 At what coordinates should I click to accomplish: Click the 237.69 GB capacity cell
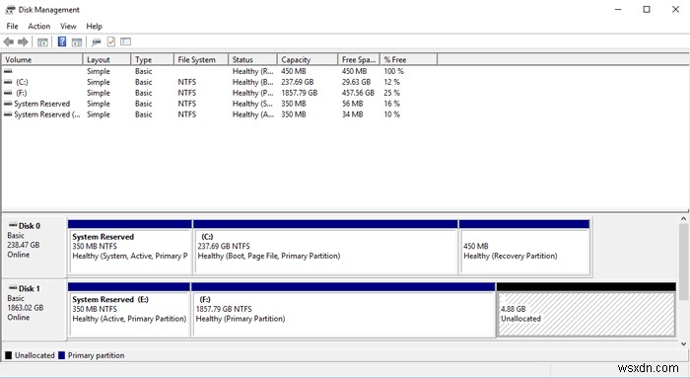click(x=298, y=82)
